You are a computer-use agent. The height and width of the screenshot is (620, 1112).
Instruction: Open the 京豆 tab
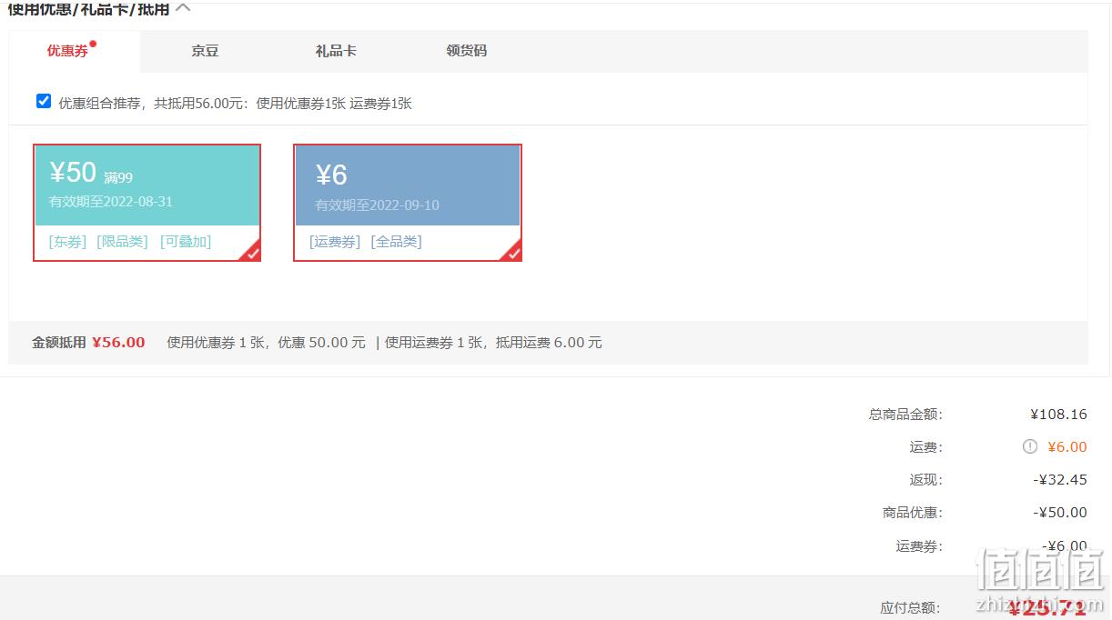point(205,51)
